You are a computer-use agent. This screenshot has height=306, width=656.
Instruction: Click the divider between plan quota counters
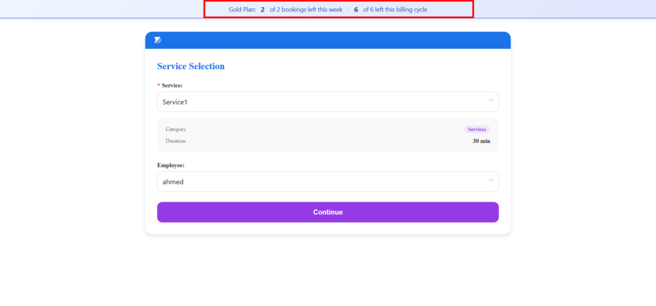coord(348,10)
